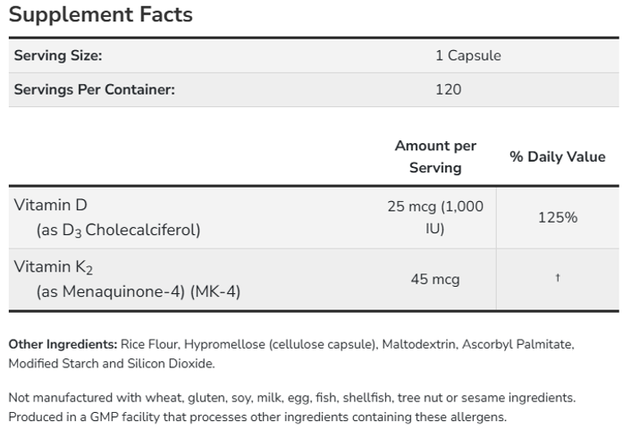Screen dimensions: 631x429
Task: Click the GMP facility sentence
Action: point(257,416)
